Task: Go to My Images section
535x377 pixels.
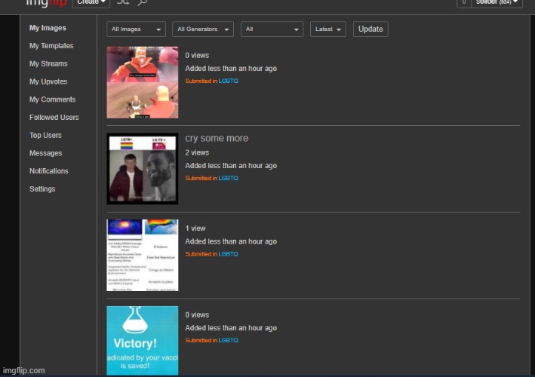Action: pos(48,28)
